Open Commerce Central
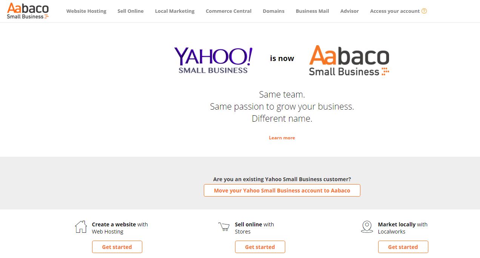Viewport: 480px width, 258px height. [x=229, y=11]
